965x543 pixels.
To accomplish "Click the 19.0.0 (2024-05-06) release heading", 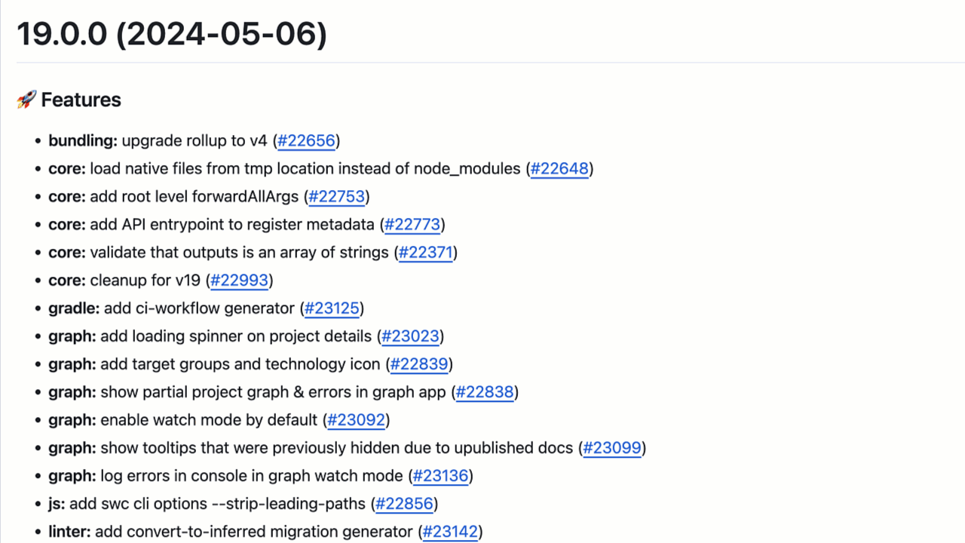I will pos(172,34).
